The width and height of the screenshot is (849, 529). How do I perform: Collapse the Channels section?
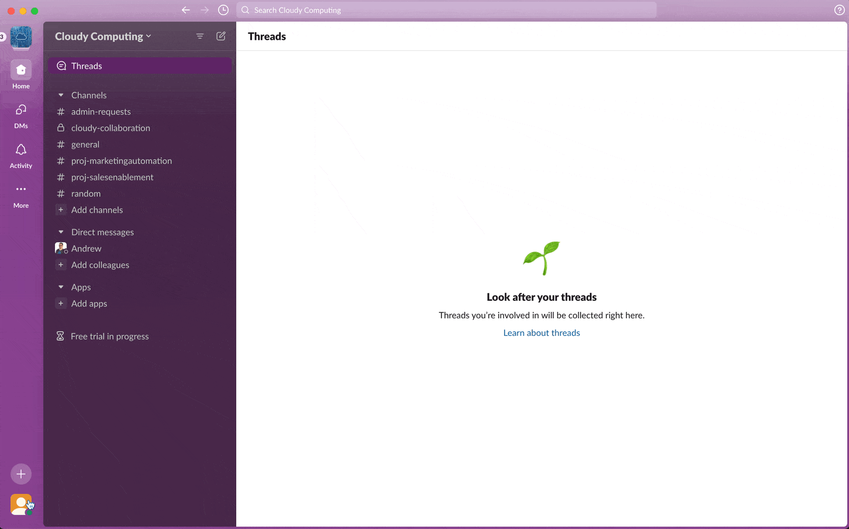[61, 95]
